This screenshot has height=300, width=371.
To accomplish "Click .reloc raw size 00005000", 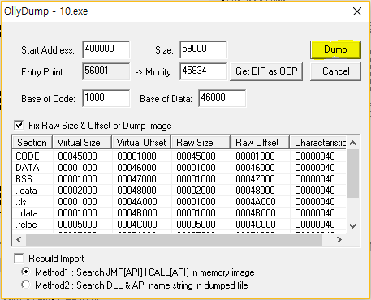I will click(x=196, y=225).
